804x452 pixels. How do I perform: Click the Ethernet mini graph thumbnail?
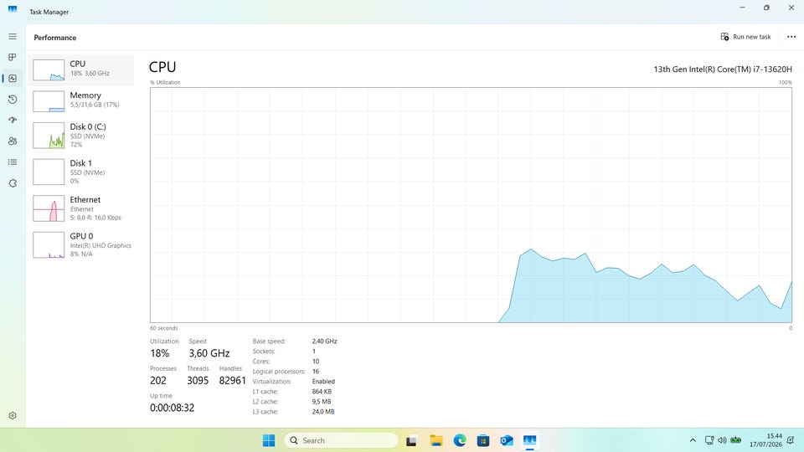click(x=49, y=208)
